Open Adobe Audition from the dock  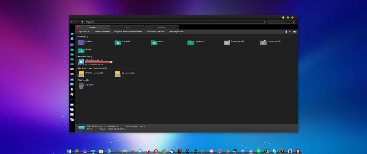[x=195, y=151]
